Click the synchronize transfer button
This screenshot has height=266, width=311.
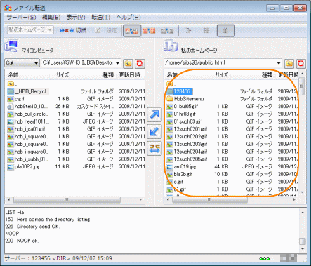coord(154,149)
